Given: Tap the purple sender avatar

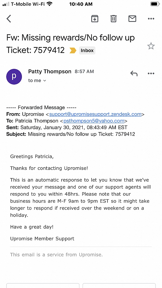Looking at the screenshot, I should pyautogui.click(x=14, y=76).
